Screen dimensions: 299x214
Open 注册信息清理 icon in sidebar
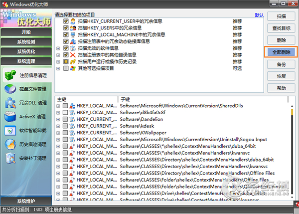click(10, 75)
